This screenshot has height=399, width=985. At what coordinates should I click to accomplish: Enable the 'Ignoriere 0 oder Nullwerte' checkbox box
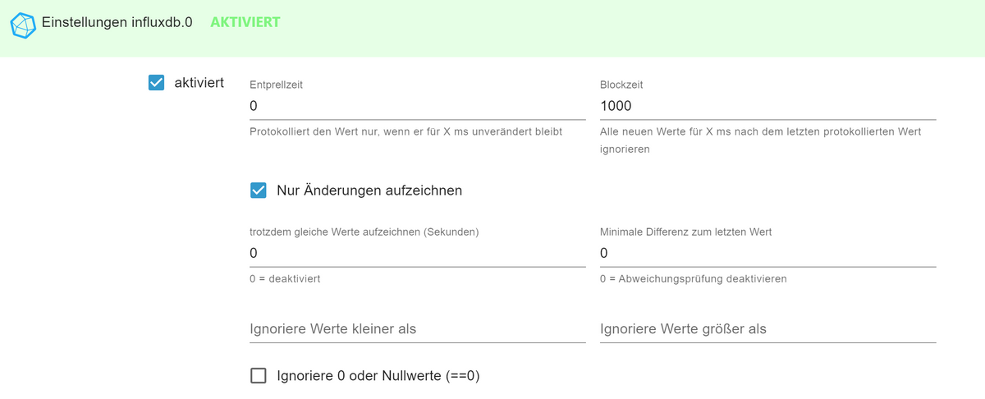pos(259,376)
